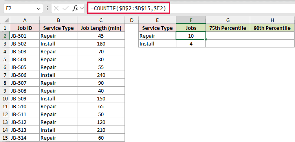Select row 7 header

click(5, 75)
